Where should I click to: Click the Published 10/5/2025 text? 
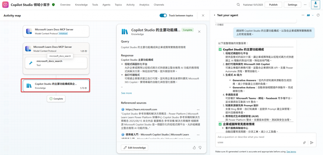click(253, 5)
